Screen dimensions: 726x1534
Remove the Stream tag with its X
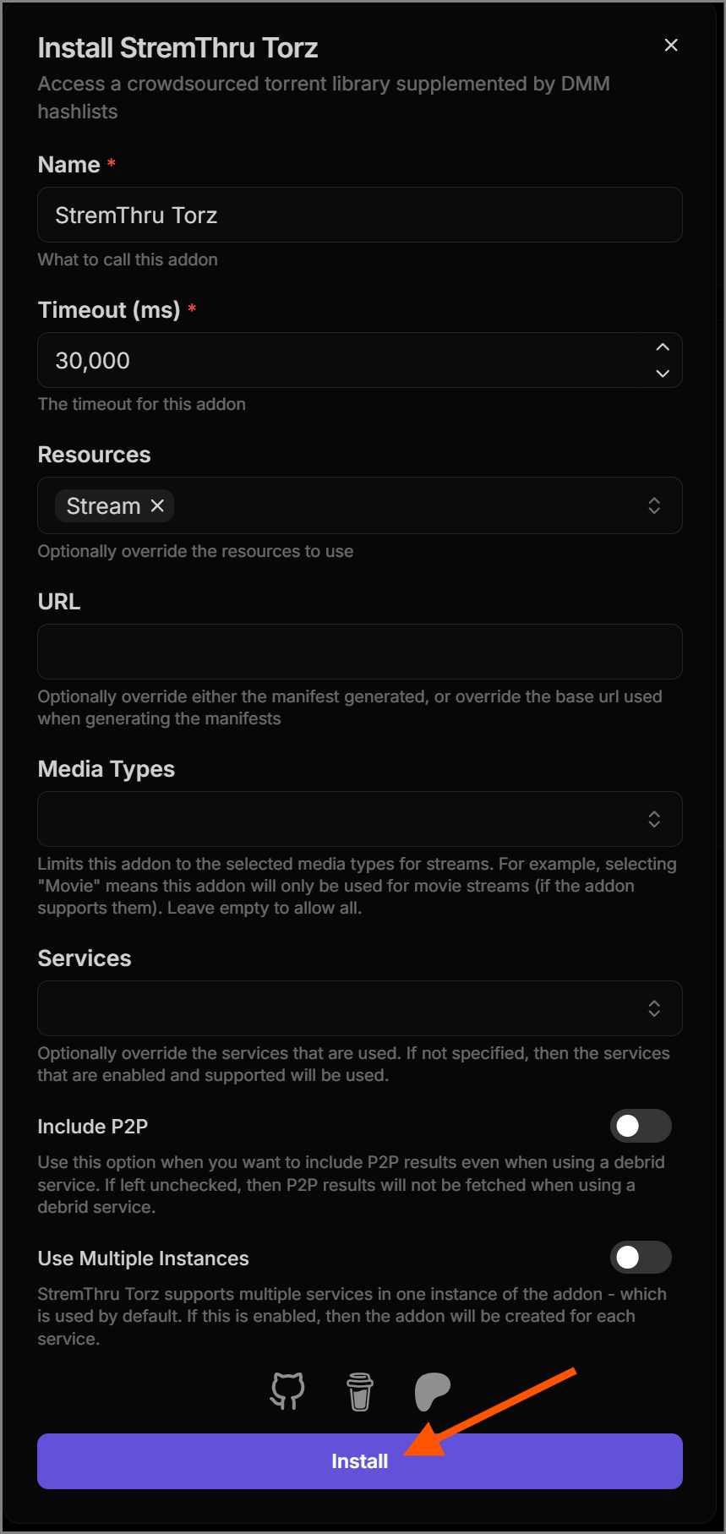coord(157,505)
